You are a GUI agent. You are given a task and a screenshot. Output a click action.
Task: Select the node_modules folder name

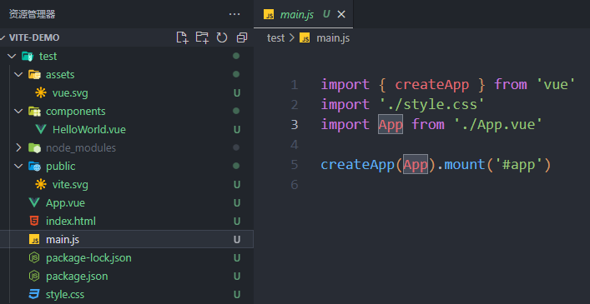point(81,148)
